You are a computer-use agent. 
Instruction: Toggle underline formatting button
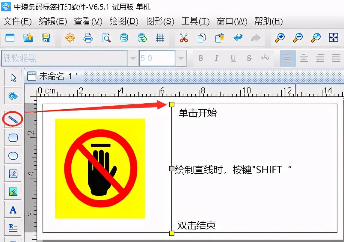click(233, 58)
